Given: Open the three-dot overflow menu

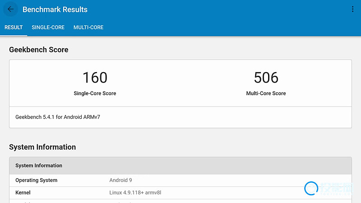Looking at the screenshot, I should tap(352, 9).
